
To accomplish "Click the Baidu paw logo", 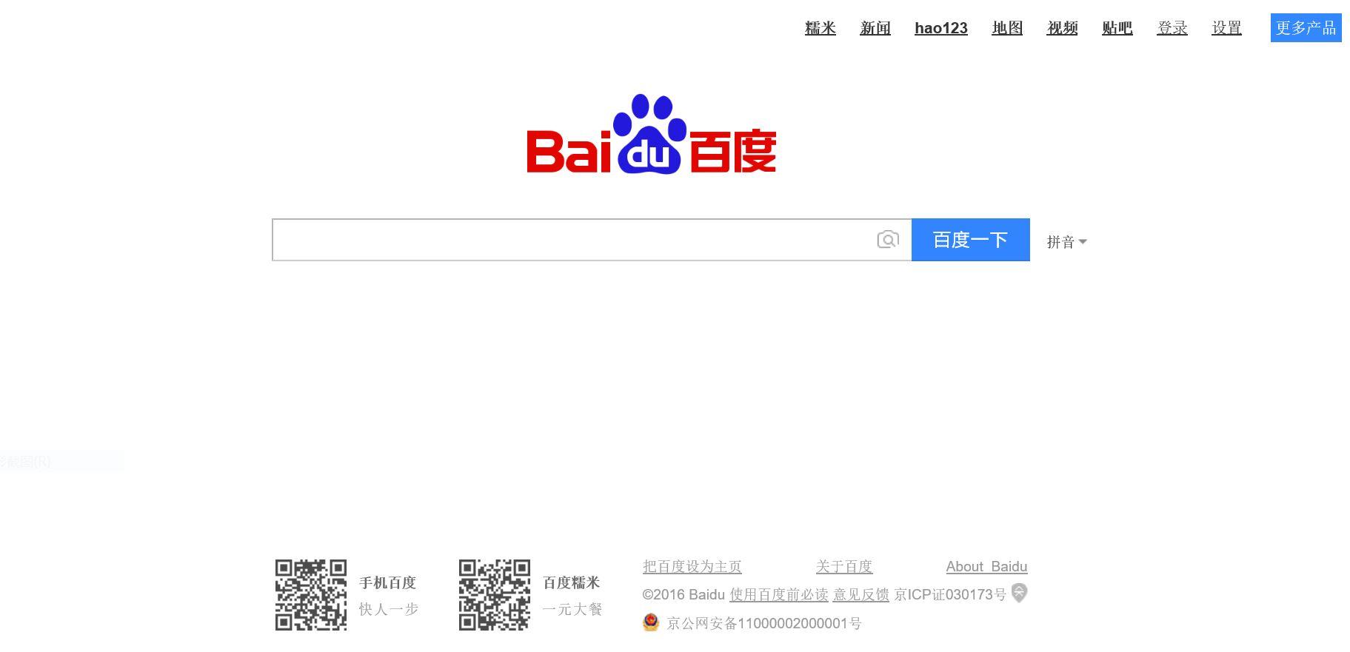I will (651, 134).
